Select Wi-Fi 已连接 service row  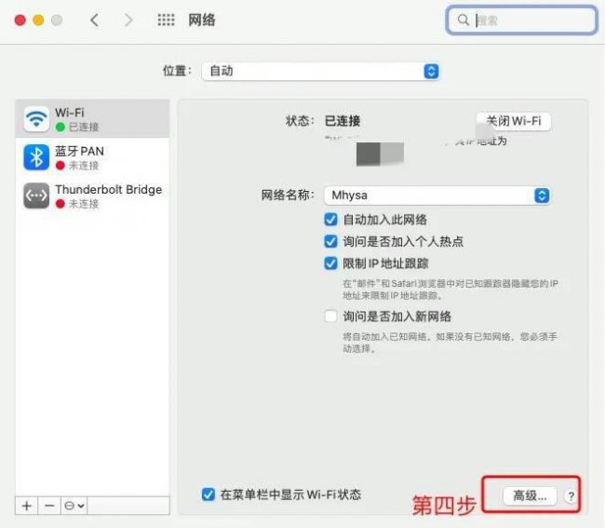(92, 119)
